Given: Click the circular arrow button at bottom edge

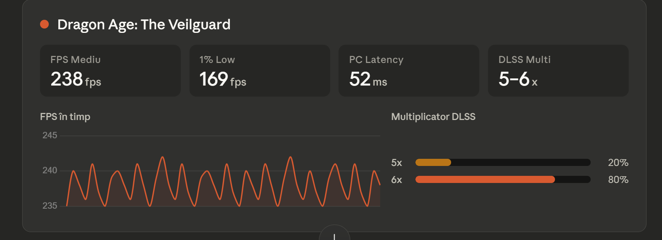Looking at the screenshot, I should click(334, 234).
